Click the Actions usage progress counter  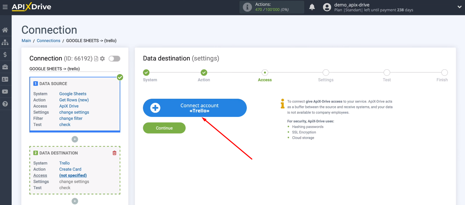click(271, 7)
